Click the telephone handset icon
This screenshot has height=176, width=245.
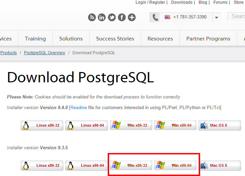click(155, 17)
